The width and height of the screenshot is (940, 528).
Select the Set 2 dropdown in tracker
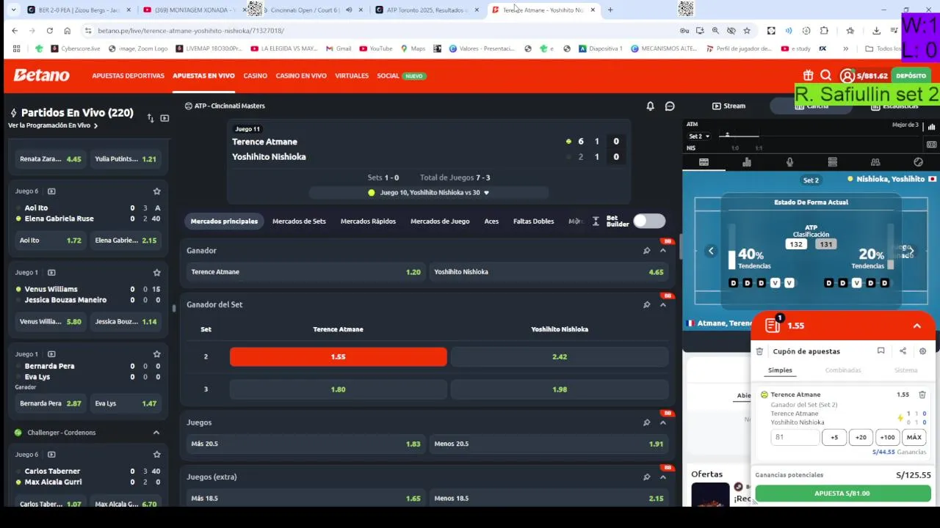[699, 136]
